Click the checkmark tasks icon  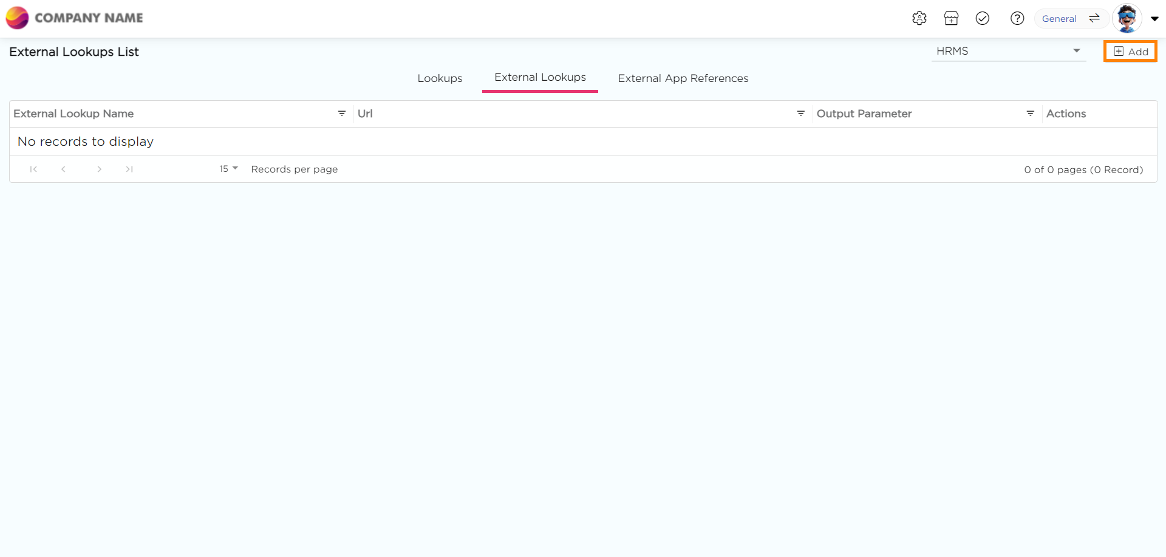coord(983,18)
